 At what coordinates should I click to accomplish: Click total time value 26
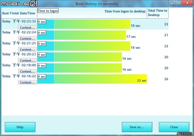[166, 79]
